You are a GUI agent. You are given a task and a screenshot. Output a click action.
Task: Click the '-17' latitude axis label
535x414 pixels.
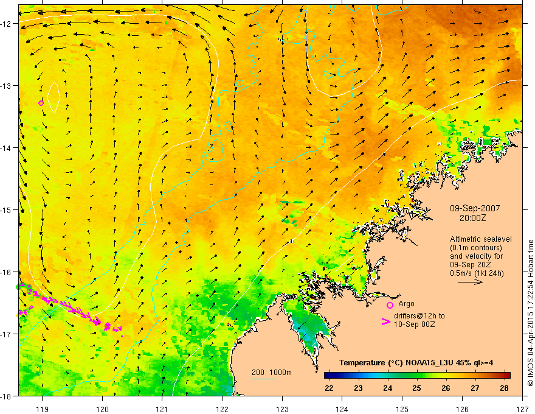pyautogui.click(x=7, y=334)
